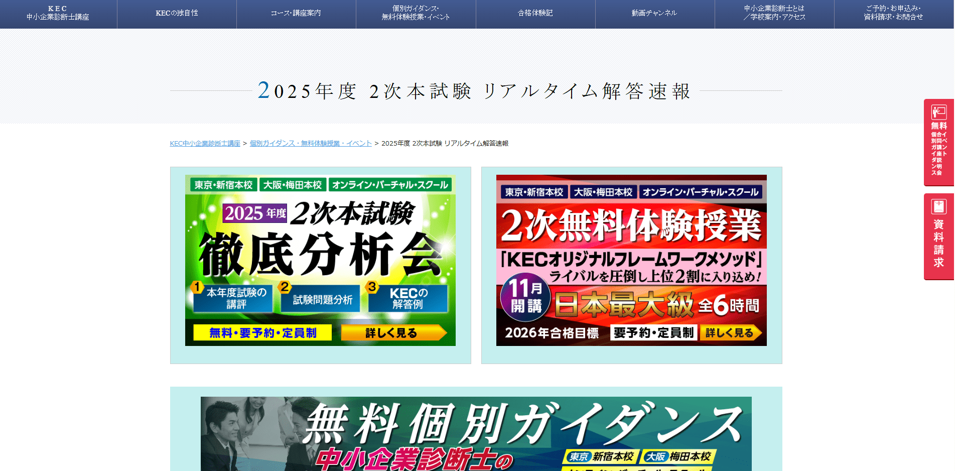Viewport: 955px width, 471px height.
Task: Click the KEC中小企業診断士講座 breadcrumb link
Action: coord(205,144)
